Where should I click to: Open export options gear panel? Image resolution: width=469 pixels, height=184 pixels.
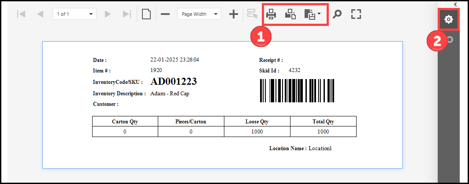449,19
